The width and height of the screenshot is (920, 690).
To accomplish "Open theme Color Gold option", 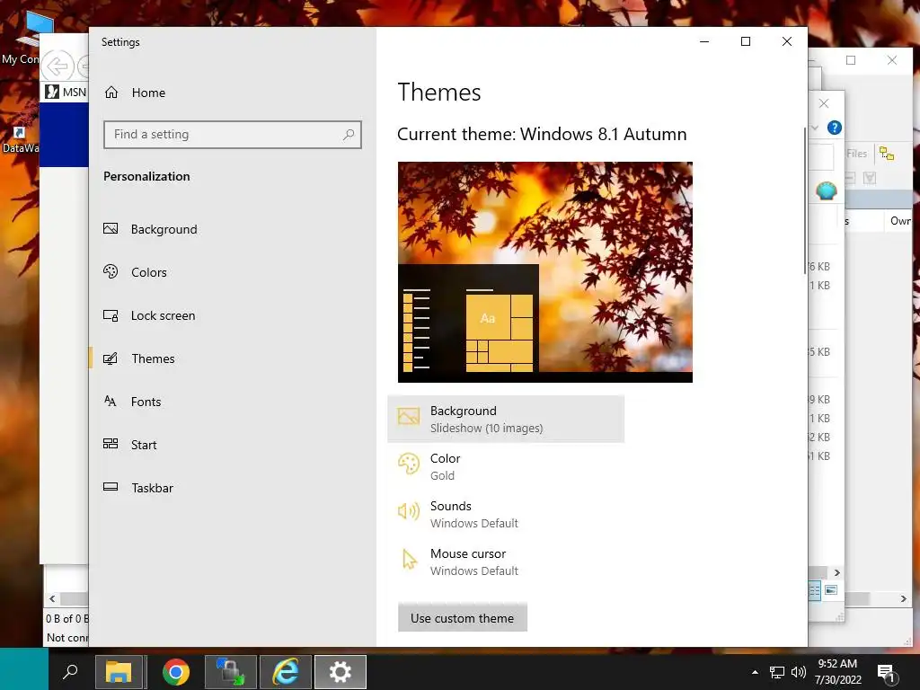I will tap(506, 466).
